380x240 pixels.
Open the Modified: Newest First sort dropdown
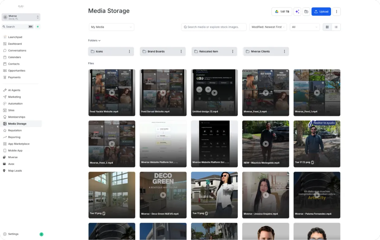coord(268,27)
